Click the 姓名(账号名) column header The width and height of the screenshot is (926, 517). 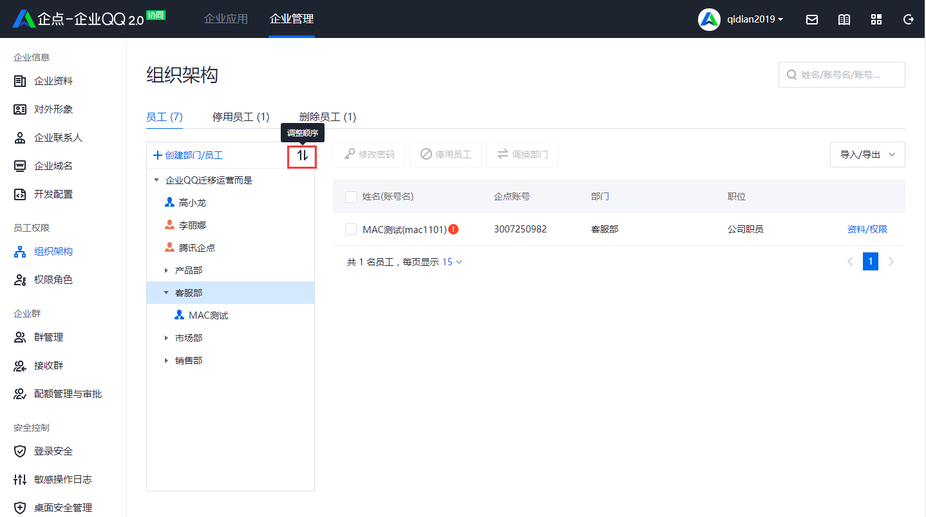(388, 196)
